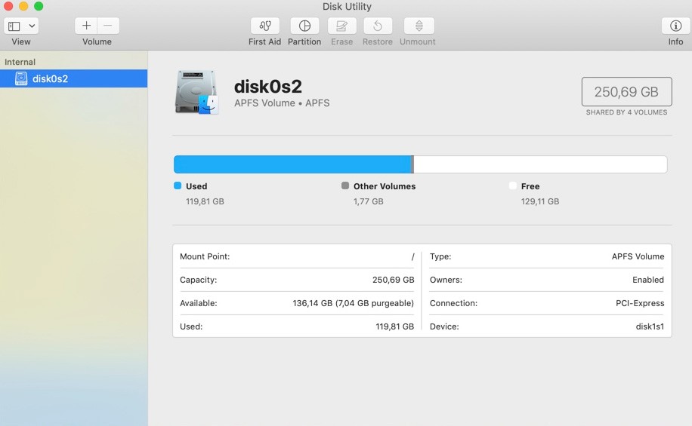Viewport: 692px width, 426px height.
Task: Click the '1,77 GB' other volumes value
Action: 368,201
